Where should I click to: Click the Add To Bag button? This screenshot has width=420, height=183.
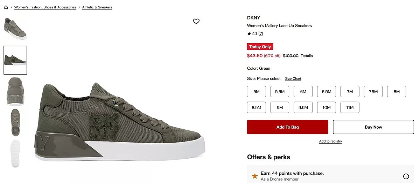[287, 127]
